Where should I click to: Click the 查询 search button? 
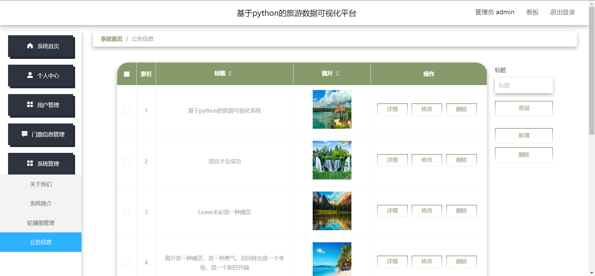[x=524, y=108]
